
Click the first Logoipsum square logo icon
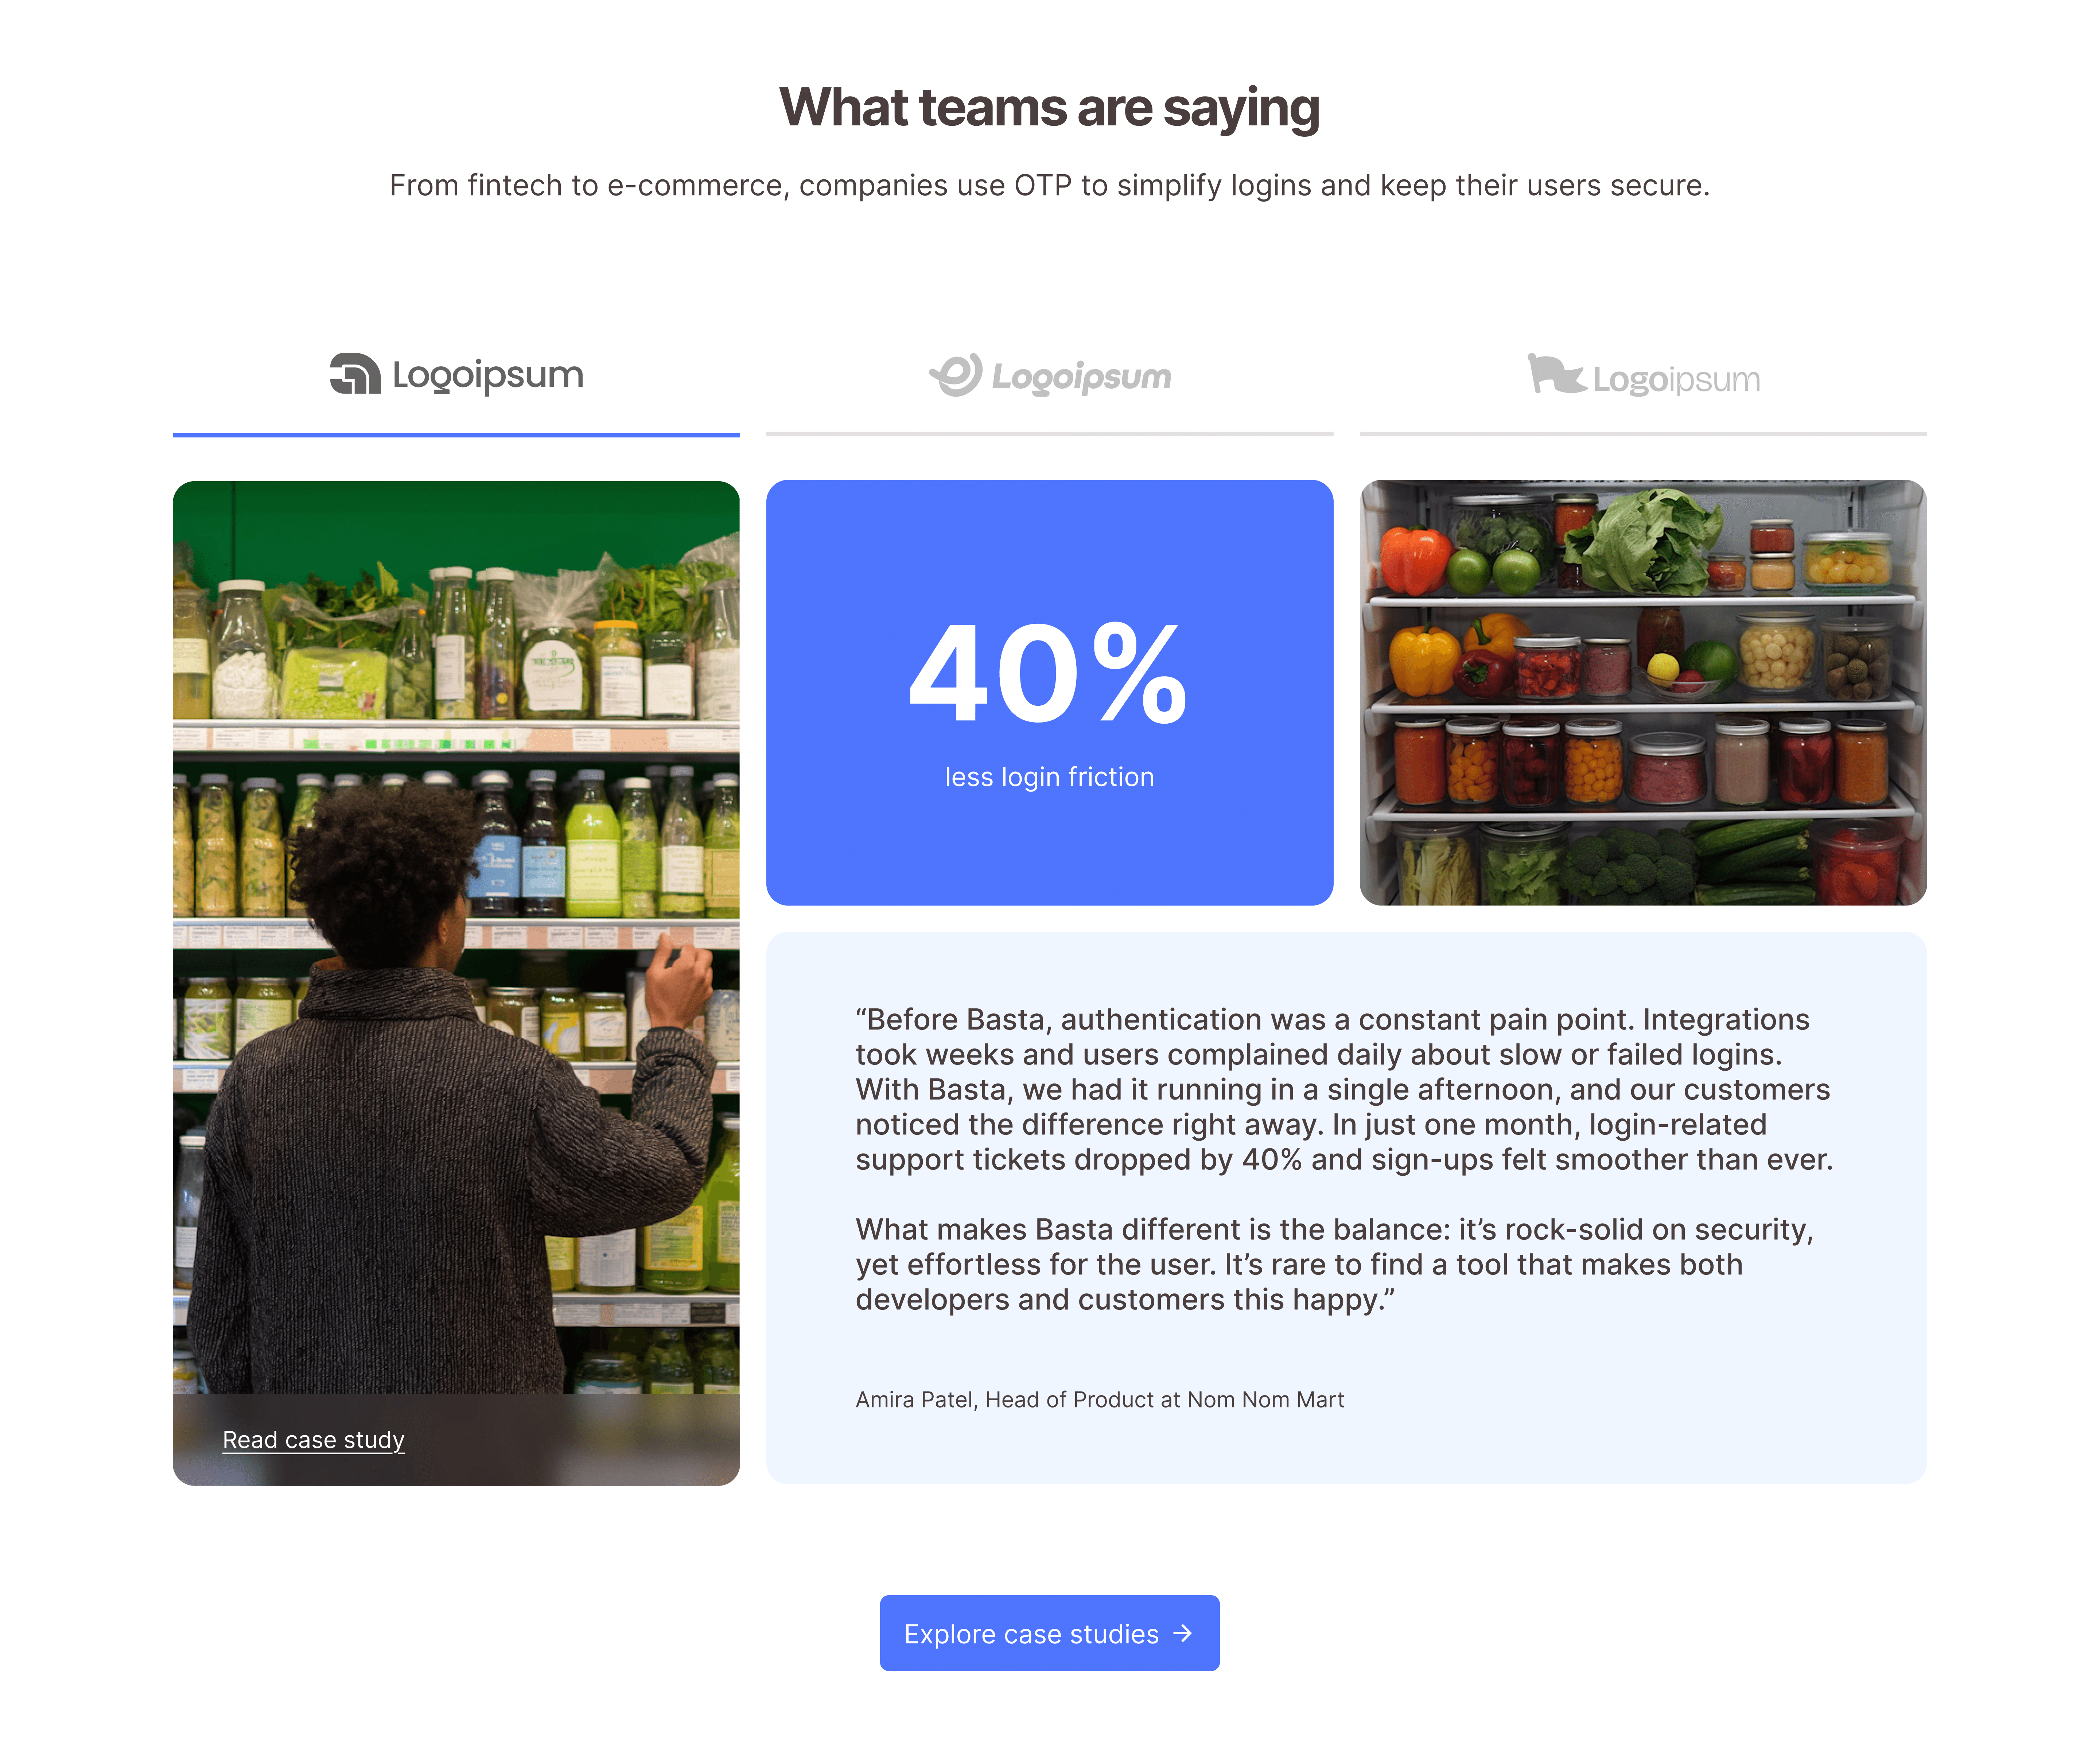click(x=355, y=374)
